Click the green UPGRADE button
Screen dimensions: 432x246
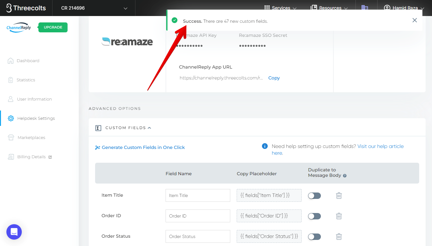pyautogui.click(x=53, y=27)
